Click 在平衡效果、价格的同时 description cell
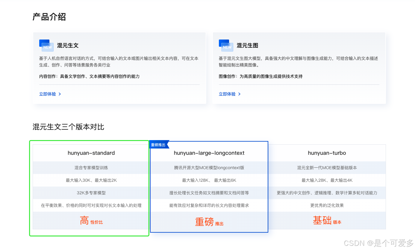The width and height of the screenshot is (415, 250). (x=91, y=205)
